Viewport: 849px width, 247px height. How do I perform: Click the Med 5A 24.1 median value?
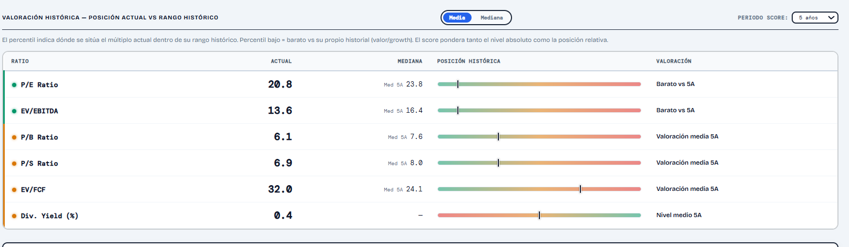coord(403,189)
